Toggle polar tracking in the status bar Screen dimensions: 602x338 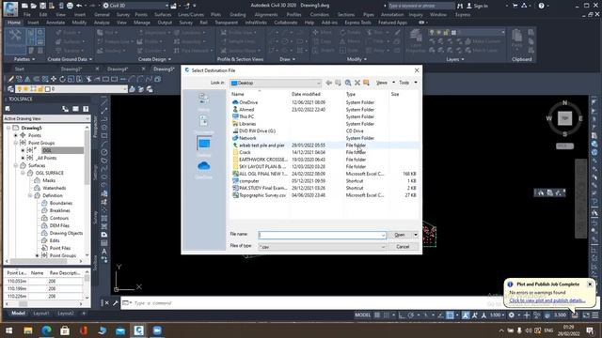[x=411, y=315]
